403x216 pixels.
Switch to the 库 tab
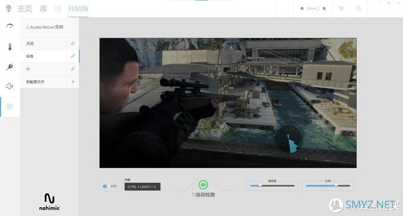click(43, 9)
